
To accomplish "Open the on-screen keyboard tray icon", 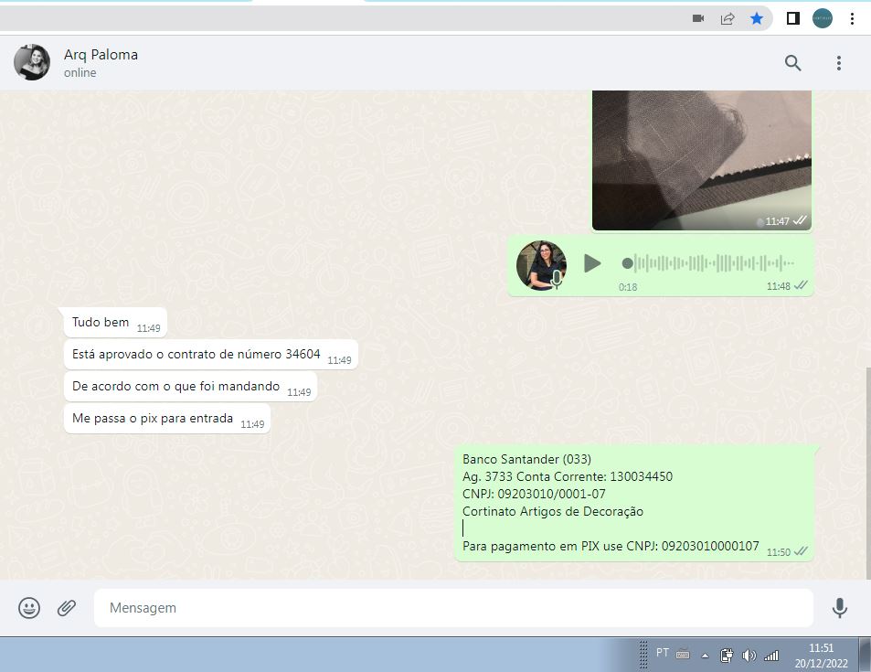I will pyautogui.click(x=683, y=655).
